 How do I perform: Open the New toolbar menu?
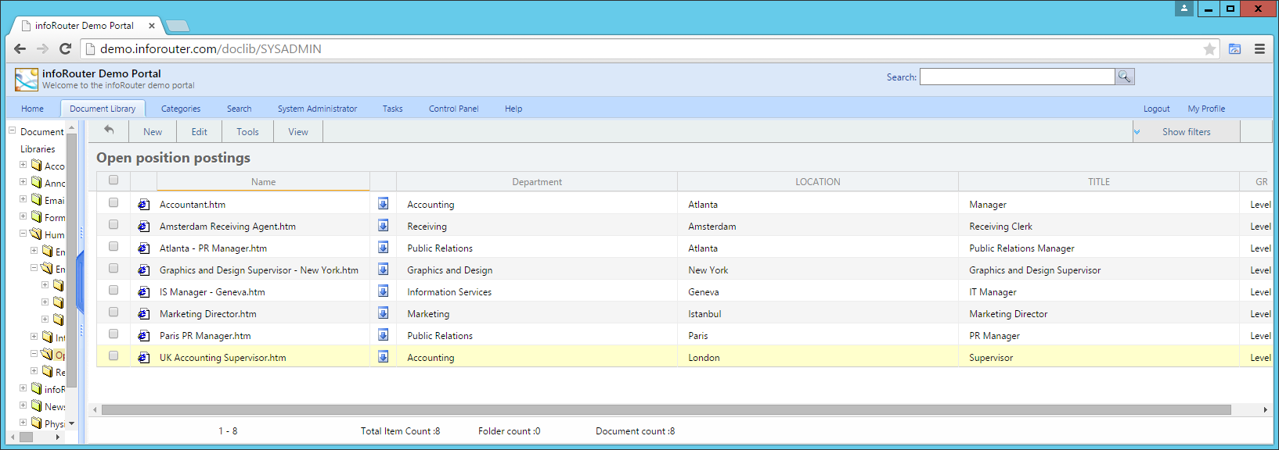[153, 132]
